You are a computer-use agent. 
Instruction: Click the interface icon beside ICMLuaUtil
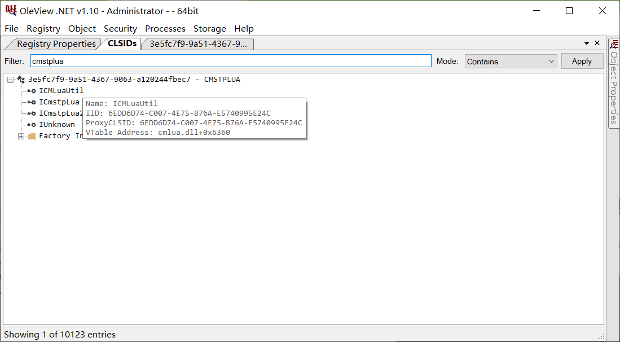(x=32, y=91)
